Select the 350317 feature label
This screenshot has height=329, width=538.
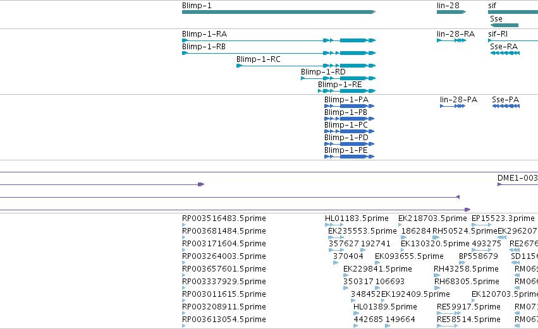coord(358,282)
